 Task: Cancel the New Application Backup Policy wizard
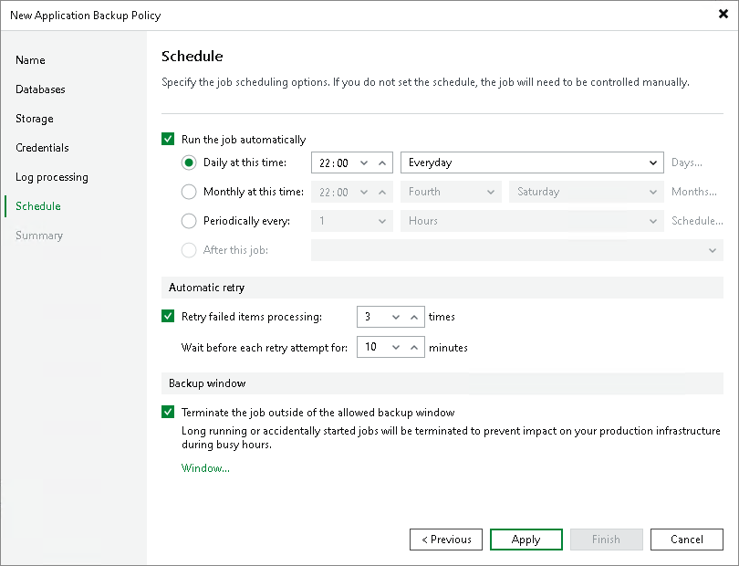pyautogui.click(x=686, y=539)
